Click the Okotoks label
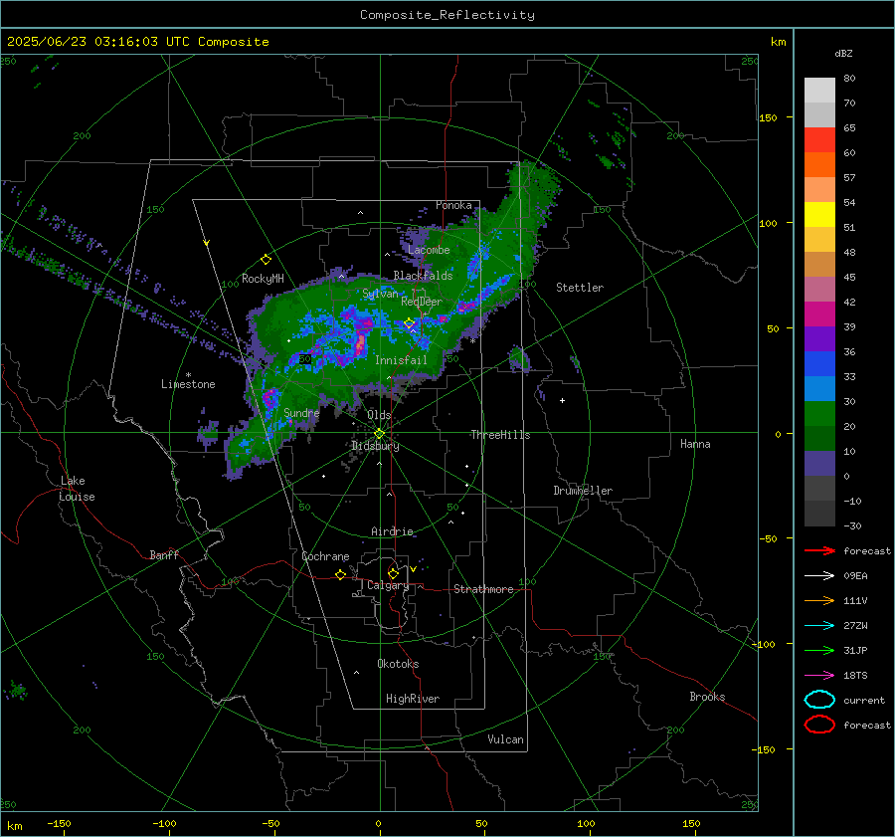The height and width of the screenshot is (837, 895). pos(398,664)
